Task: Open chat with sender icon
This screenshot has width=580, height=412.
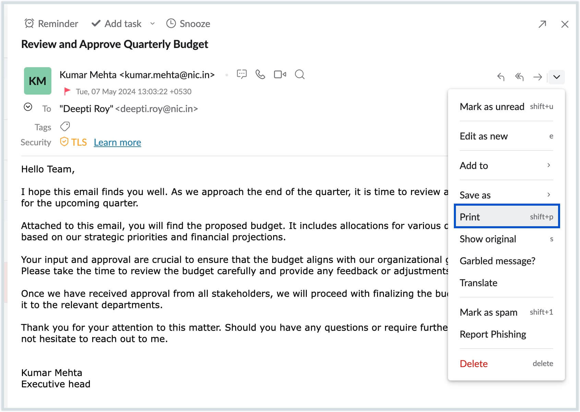Action: [x=242, y=74]
